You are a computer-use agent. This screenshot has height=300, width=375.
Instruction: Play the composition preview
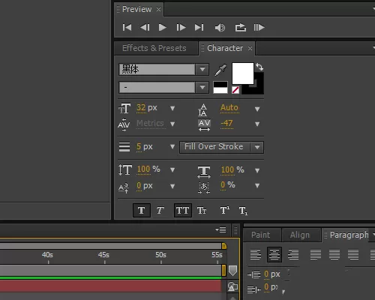coord(163,28)
